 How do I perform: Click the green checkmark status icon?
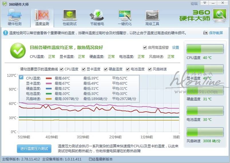pyautogui.click(x=18, y=51)
